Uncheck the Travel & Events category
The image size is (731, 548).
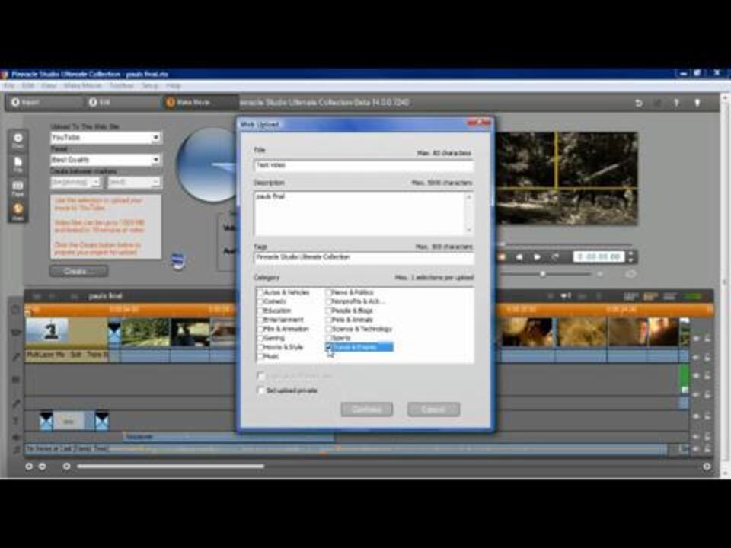(x=328, y=348)
